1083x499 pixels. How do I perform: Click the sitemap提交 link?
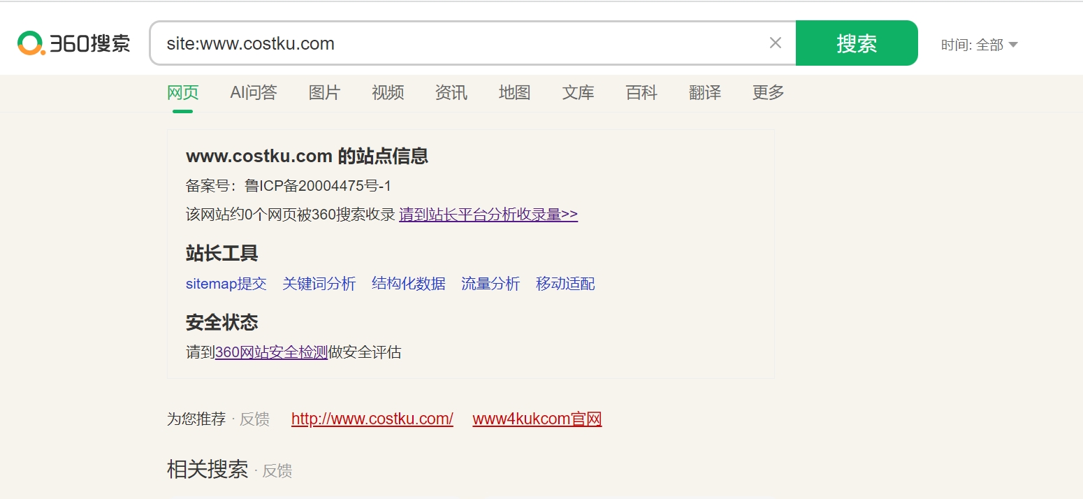click(226, 284)
